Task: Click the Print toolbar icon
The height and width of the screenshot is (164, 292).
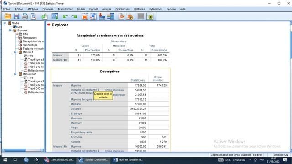Action: [25, 16]
